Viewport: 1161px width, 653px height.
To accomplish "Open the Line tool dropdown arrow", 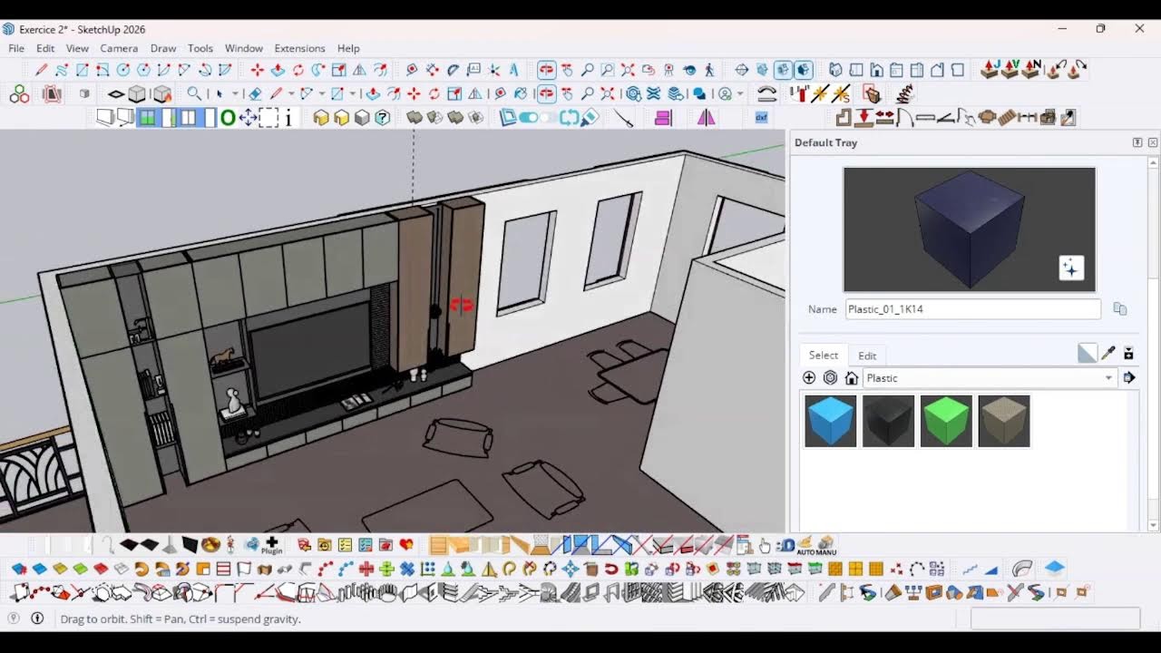I will [291, 93].
